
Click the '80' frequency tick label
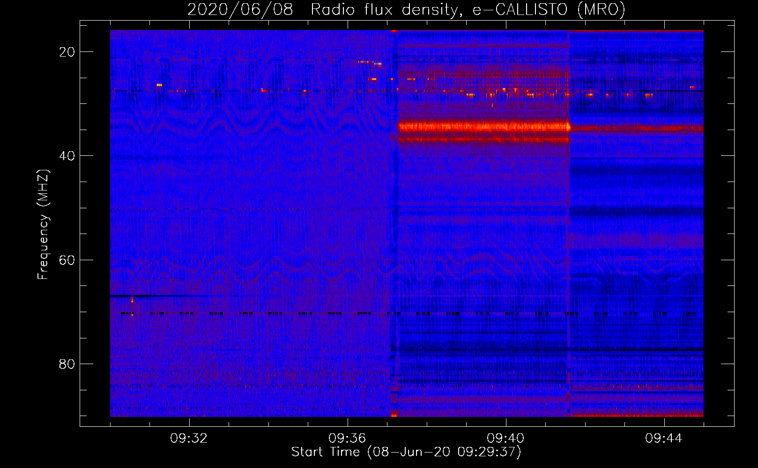67,364
